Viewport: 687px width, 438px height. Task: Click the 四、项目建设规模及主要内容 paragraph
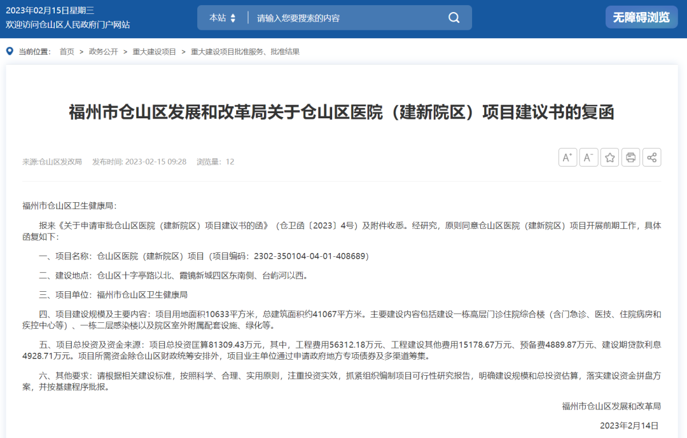[342, 320]
